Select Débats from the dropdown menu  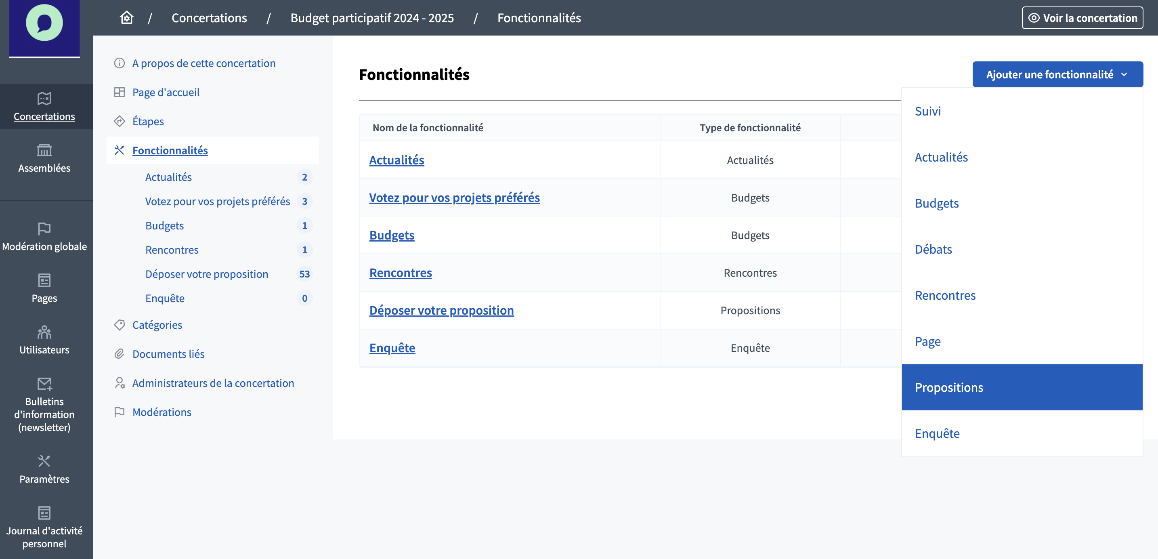click(x=933, y=249)
